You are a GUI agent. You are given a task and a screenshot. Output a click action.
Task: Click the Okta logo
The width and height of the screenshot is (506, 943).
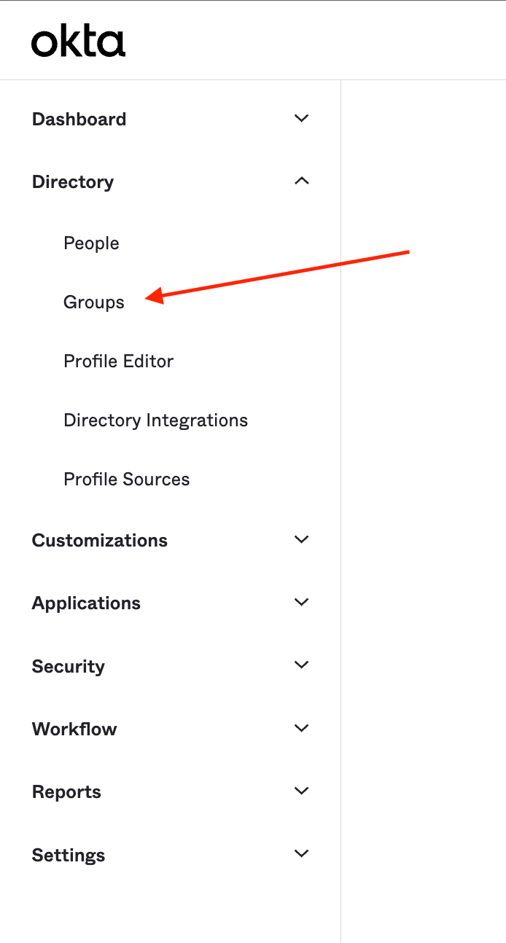click(78, 42)
